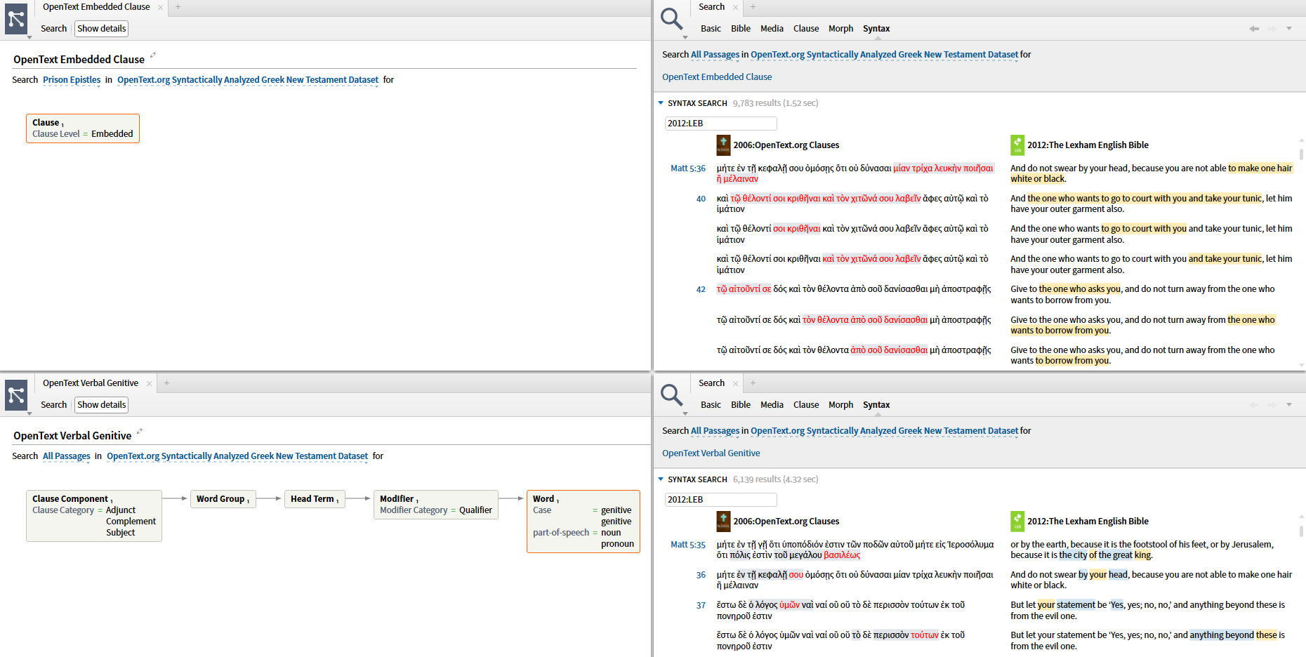Add a new tab beside the lower Search tab
The image size is (1306, 657).
point(753,383)
